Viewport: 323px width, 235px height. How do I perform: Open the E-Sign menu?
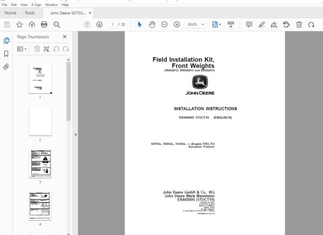36,5
